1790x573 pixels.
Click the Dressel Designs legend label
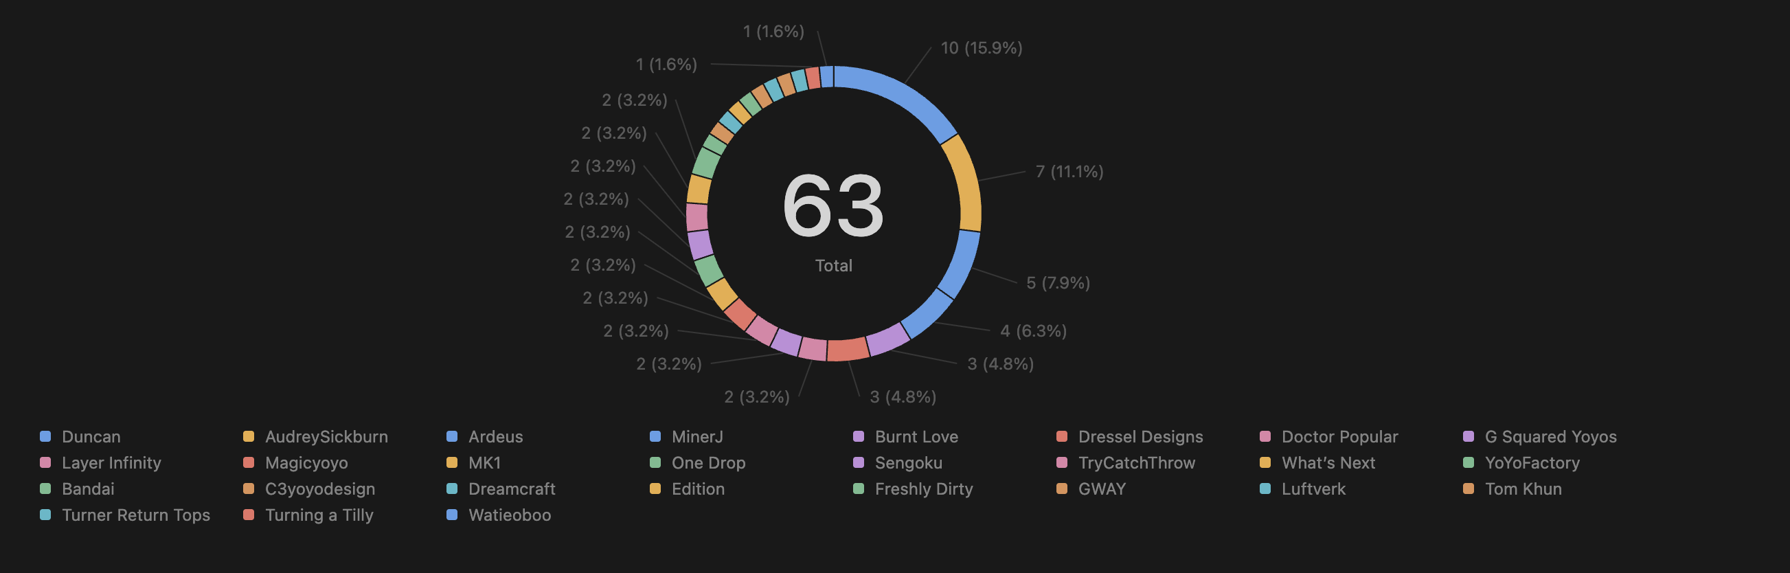(1140, 437)
